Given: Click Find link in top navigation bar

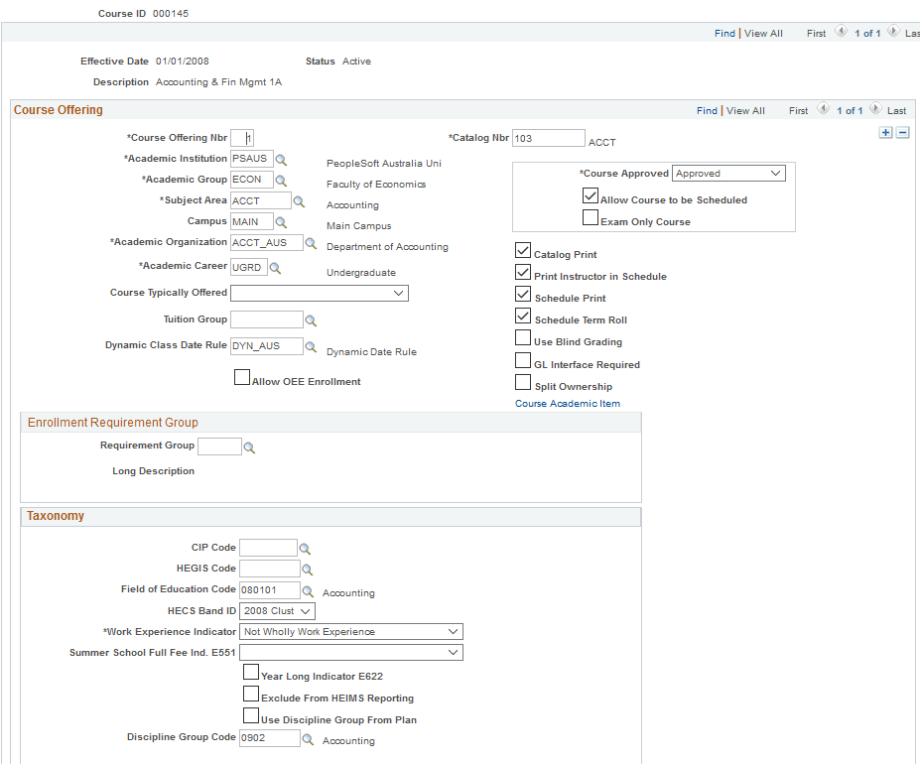Looking at the screenshot, I should point(724,34).
